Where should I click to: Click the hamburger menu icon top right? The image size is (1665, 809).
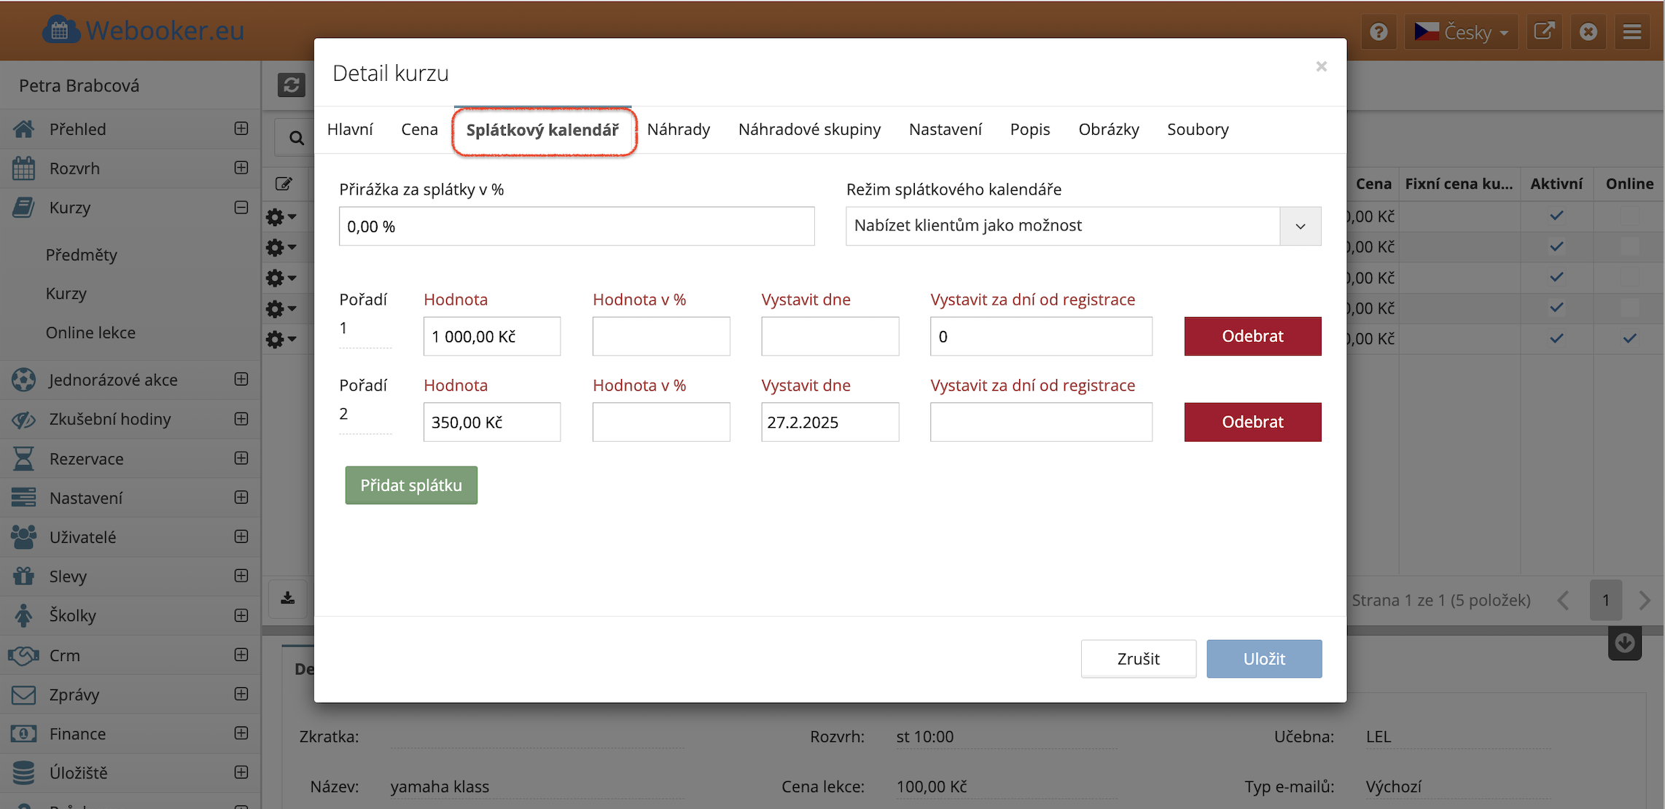pyautogui.click(x=1632, y=32)
